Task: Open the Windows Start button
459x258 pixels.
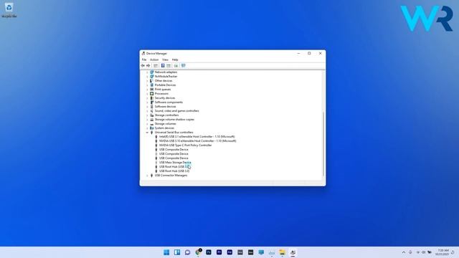Action: [x=166, y=252]
